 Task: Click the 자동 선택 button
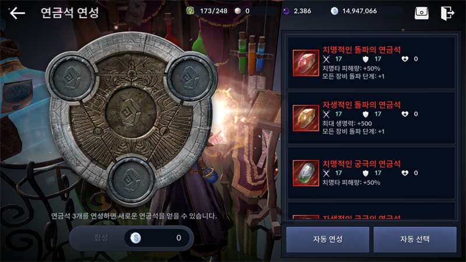[415, 239]
